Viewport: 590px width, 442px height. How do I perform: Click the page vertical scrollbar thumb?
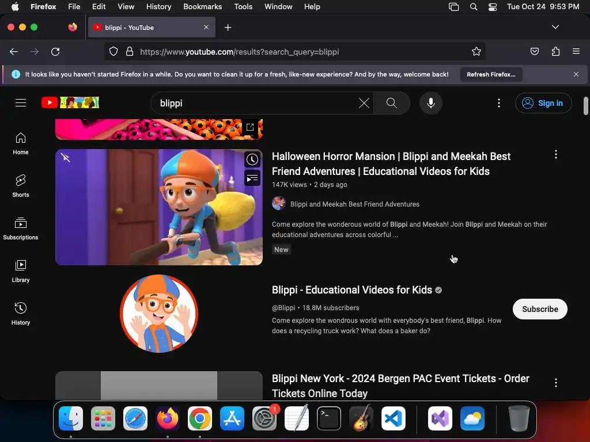coord(585,106)
